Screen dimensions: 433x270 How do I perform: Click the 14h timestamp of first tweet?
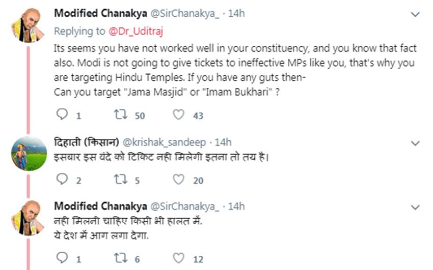[236, 13]
